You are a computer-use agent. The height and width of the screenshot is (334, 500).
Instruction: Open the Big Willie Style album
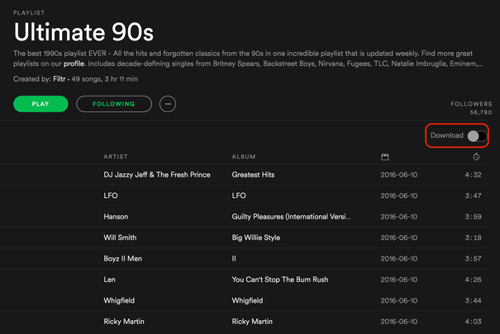256,238
